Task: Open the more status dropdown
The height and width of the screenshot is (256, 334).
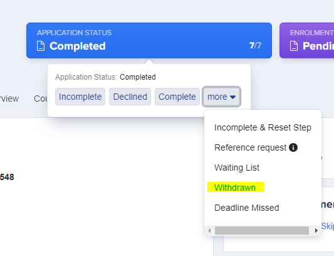Action: 222,97
